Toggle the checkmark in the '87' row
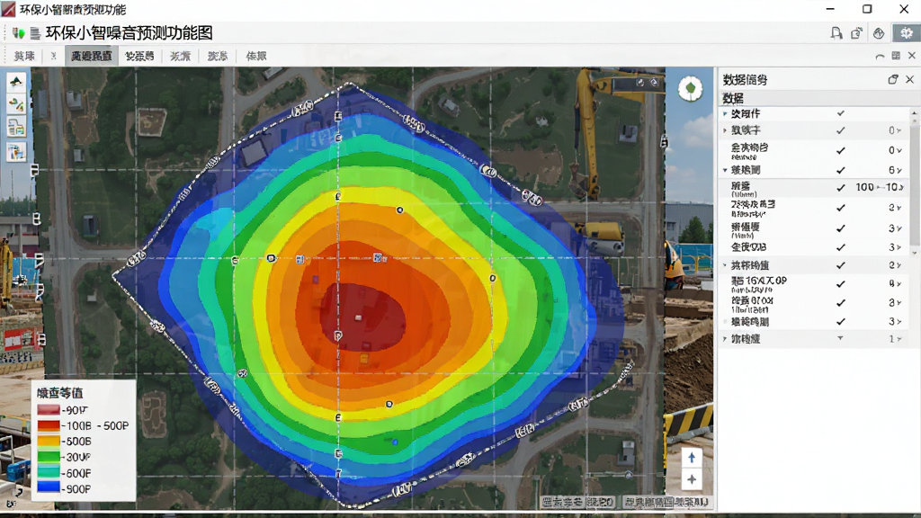The height and width of the screenshot is (518, 921). pos(841,302)
